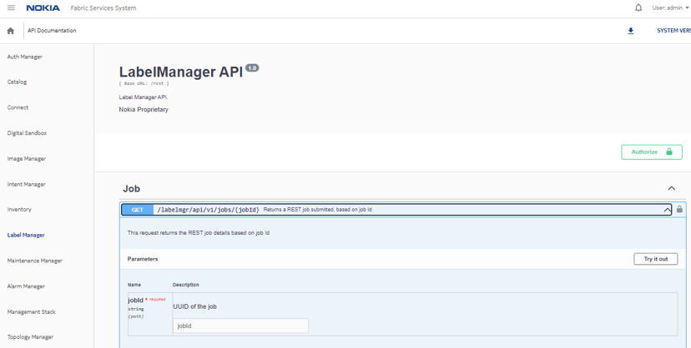Click the API Documentation breadcrumb
691x348 pixels.
point(52,31)
